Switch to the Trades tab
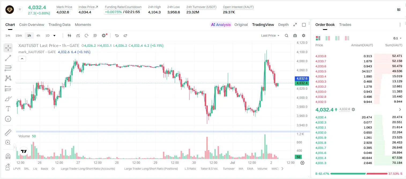The width and height of the screenshot is (406, 179). click(x=345, y=25)
